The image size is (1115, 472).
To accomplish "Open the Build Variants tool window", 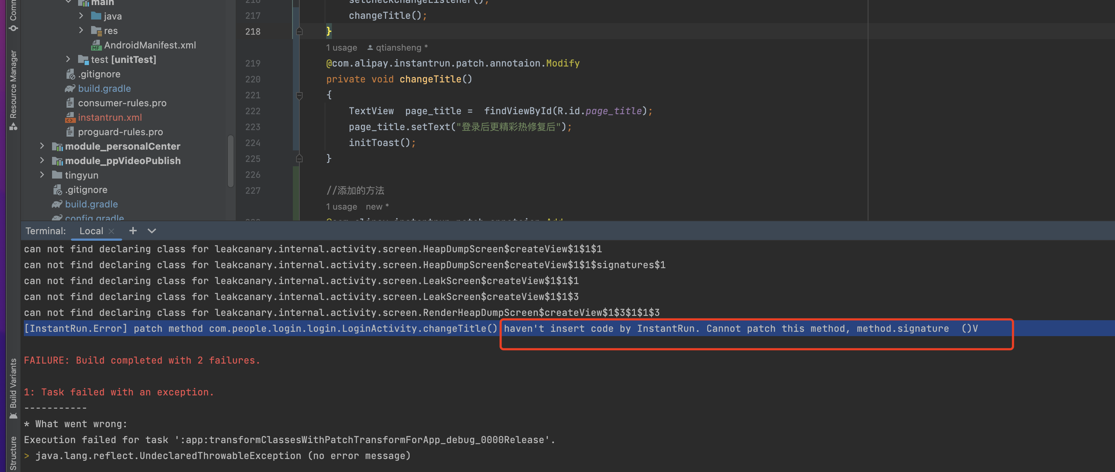I will [13, 388].
